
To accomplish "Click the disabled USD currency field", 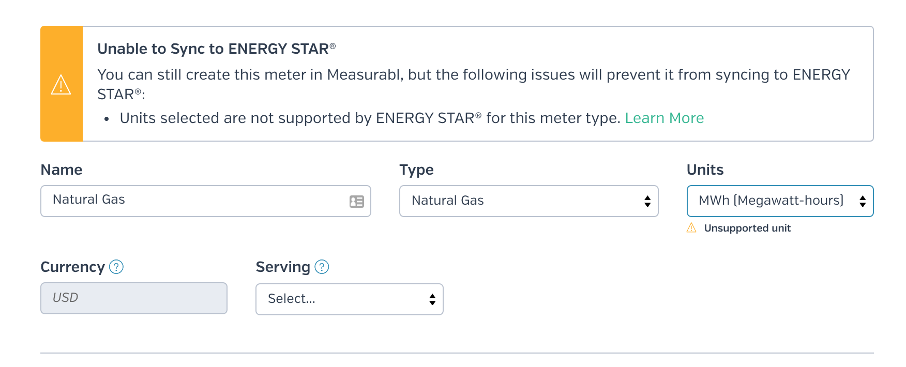I will pyautogui.click(x=134, y=298).
